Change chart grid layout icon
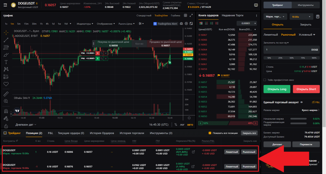The height and width of the screenshot is (174, 326). 186,15
